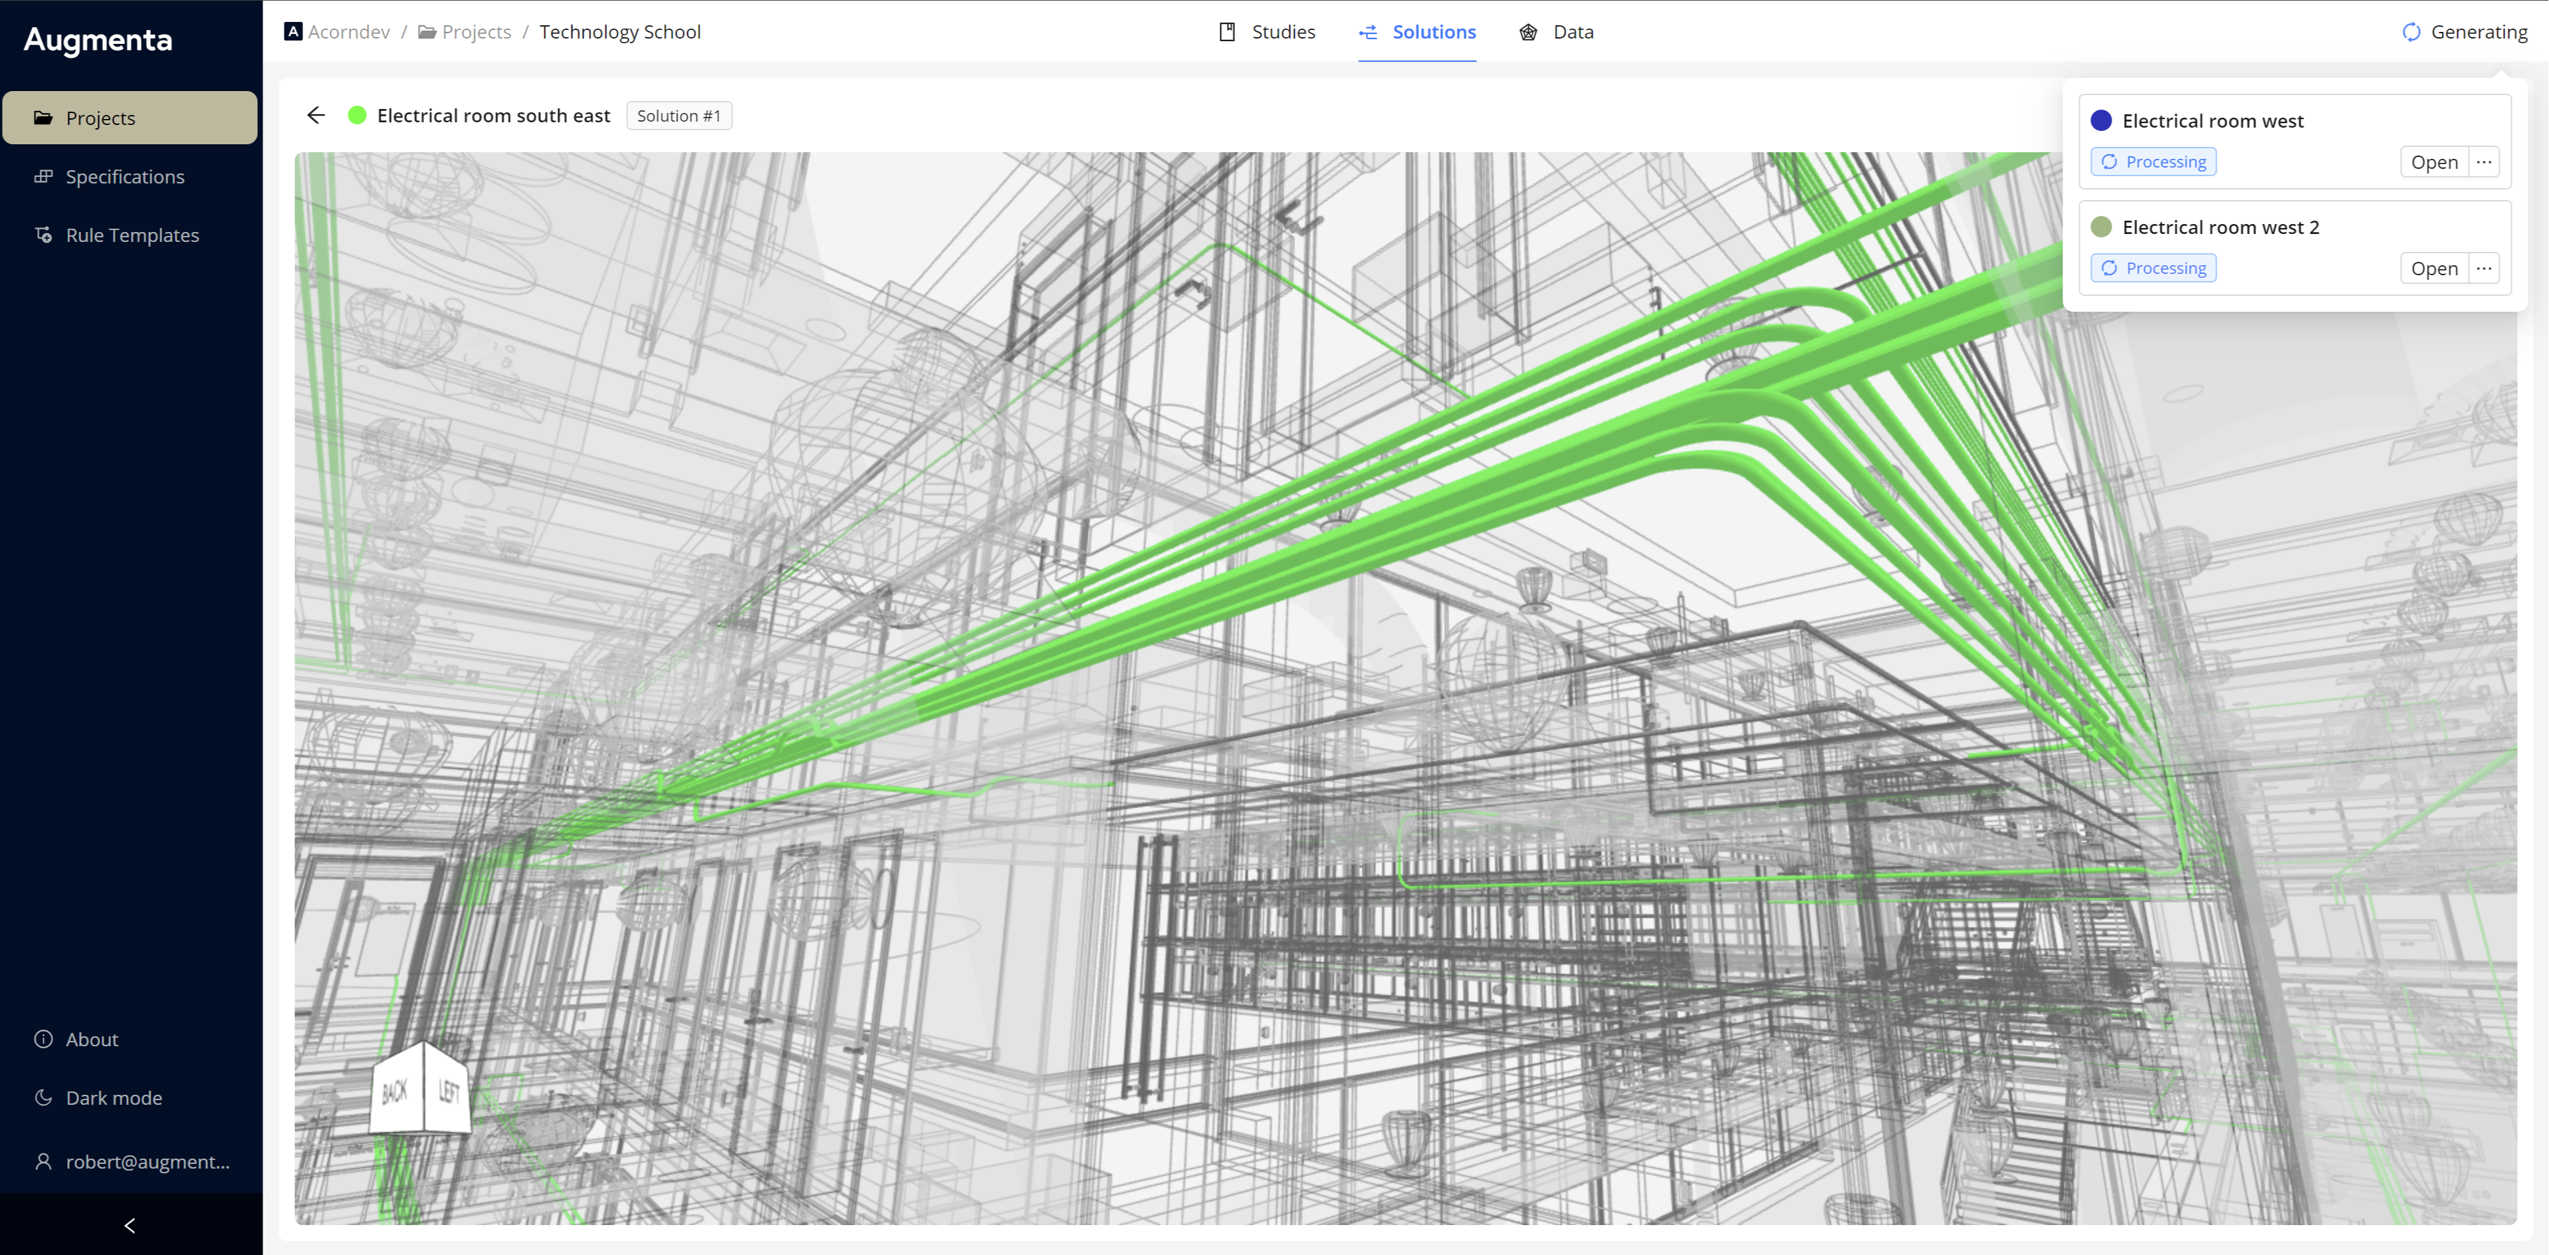Click the Solutions branching icon in the top bar
The width and height of the screenshot is (2549, 1255).
[1369, 32]
